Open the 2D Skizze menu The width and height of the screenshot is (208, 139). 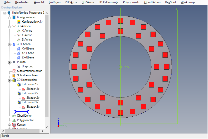pyautogui.click(x=71, y=2)
